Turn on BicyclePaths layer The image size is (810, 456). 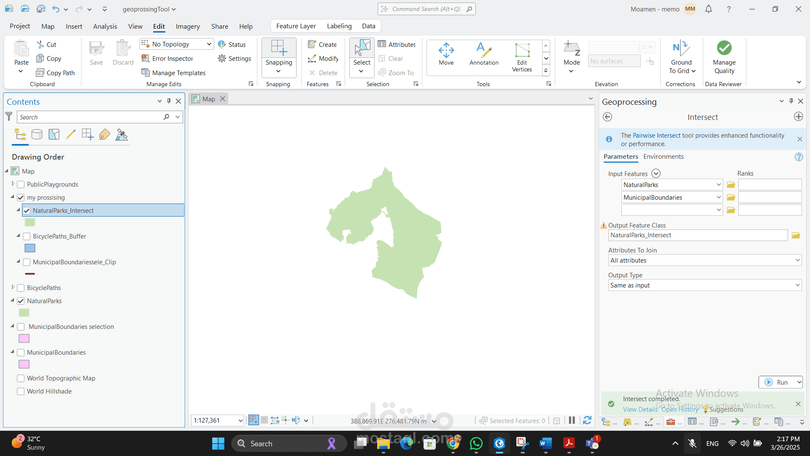(21, 288)
